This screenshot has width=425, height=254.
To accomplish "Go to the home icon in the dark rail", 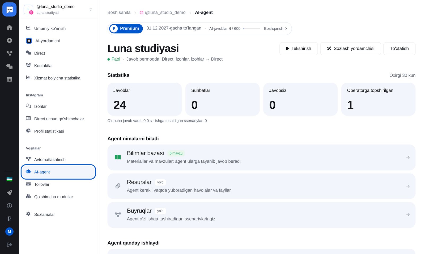I will 9,27.
